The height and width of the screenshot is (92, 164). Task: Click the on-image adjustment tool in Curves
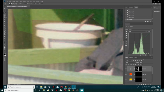pyautogui.click(x=126, y=31)
